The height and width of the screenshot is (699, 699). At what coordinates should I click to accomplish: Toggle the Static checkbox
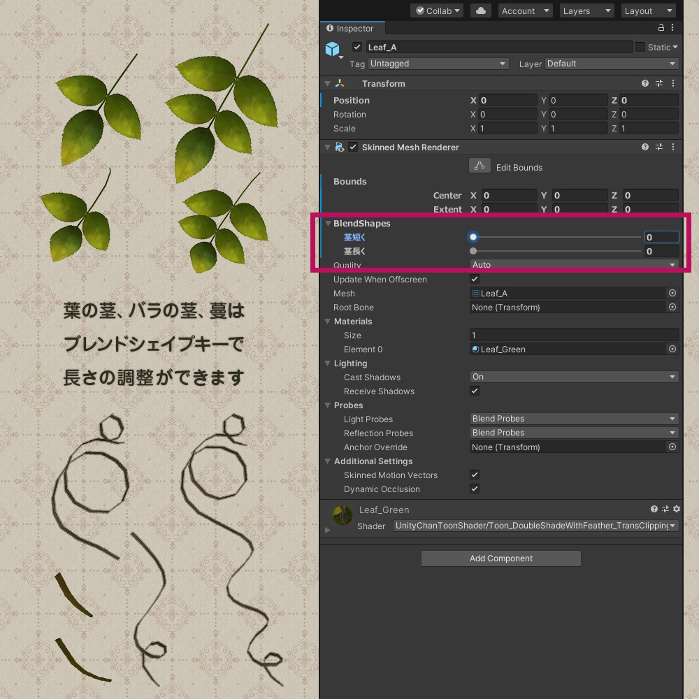[x=640, y=47]
